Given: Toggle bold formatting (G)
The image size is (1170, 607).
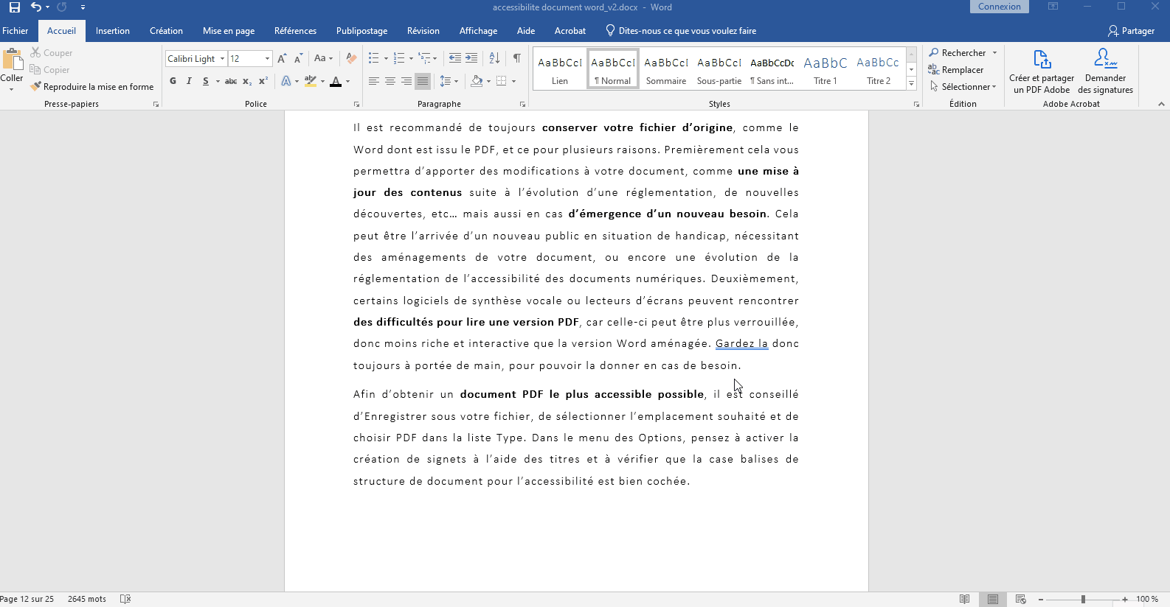Looking at the screenshot, I should pyautogui.click(x=173, y=81).
